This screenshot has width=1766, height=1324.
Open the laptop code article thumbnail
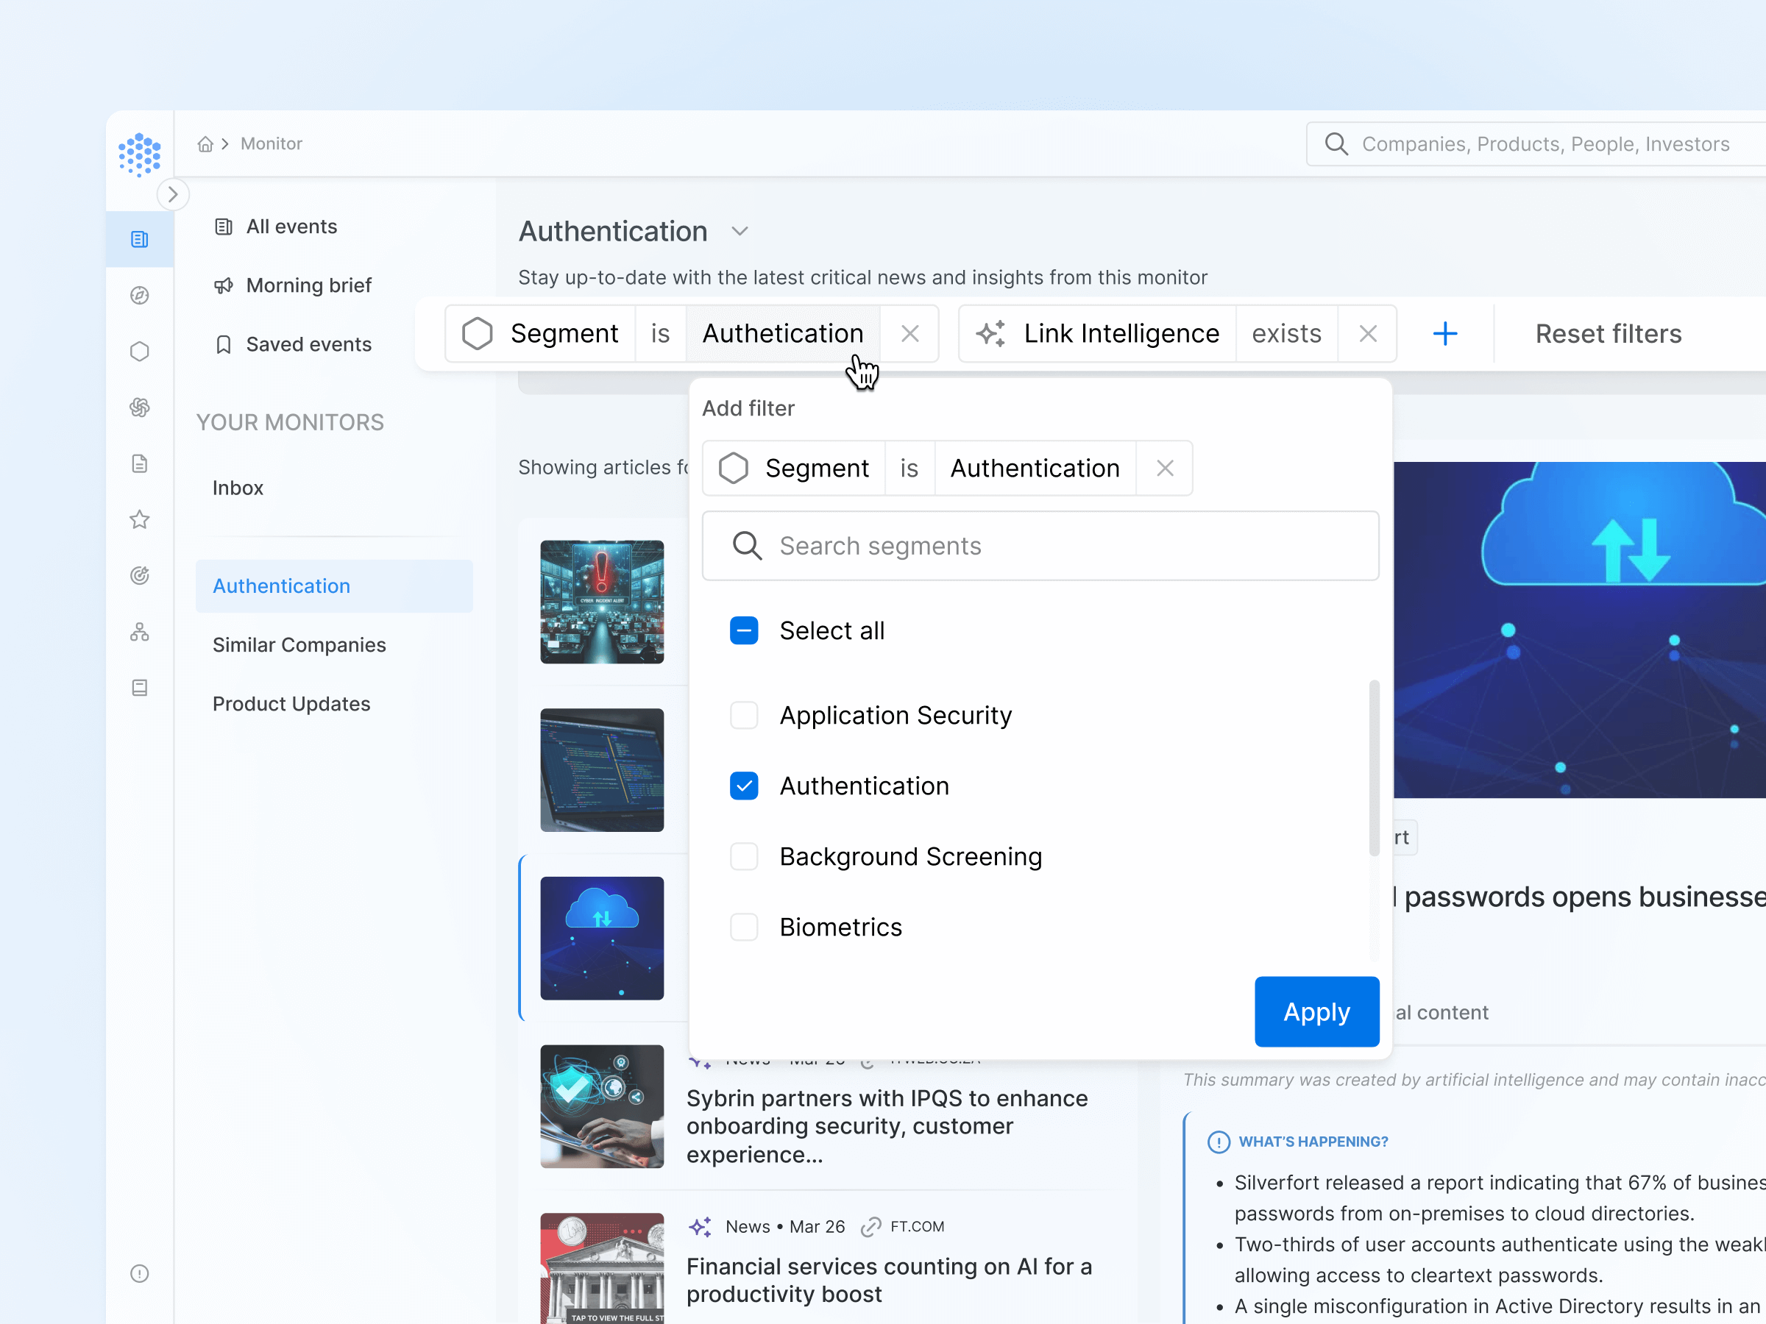602,771
